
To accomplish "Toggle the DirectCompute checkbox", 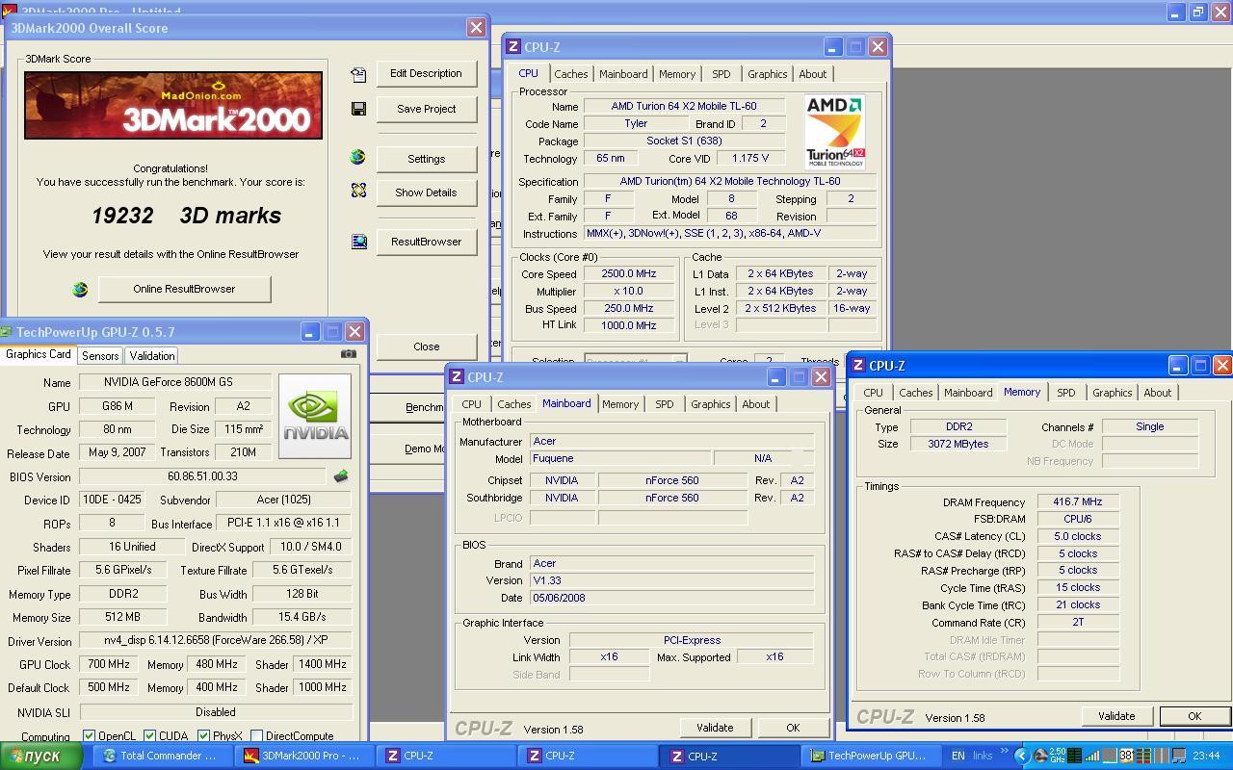I will coord(256,736).
